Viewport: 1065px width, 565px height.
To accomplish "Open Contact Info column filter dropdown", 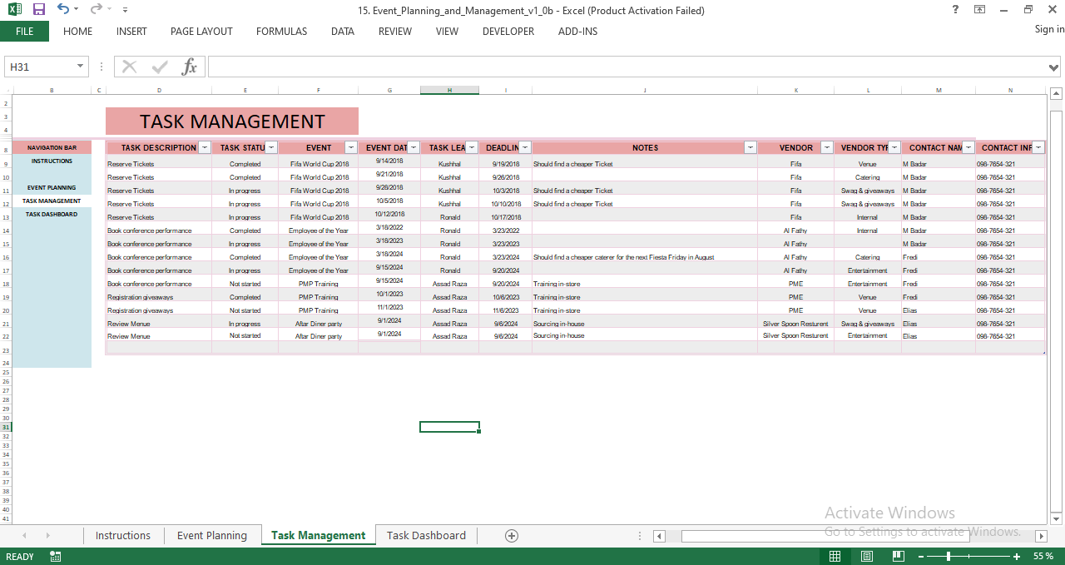I will pyautogui.click(x=1038, y=147).
